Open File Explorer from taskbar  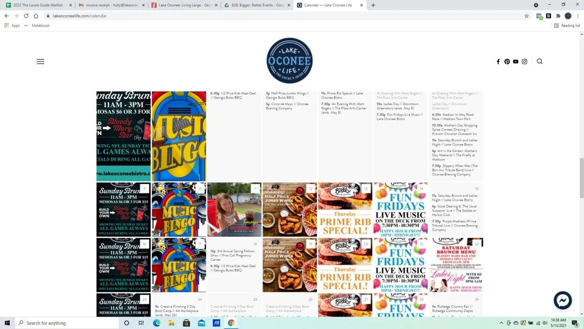point(172,323)
